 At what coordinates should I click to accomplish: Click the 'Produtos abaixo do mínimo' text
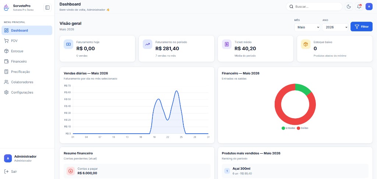tap(330, 56)
